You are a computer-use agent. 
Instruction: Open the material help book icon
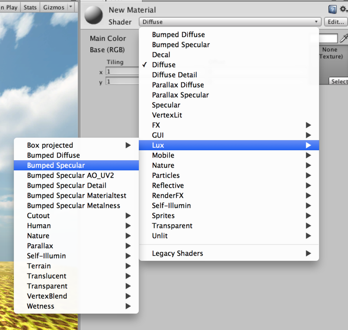pos(332,10)
